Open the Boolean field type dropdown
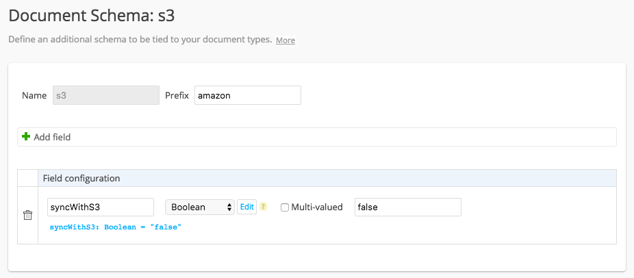Image resolution: width=634 pixels, height=278 pixels. tap(200, 207)
